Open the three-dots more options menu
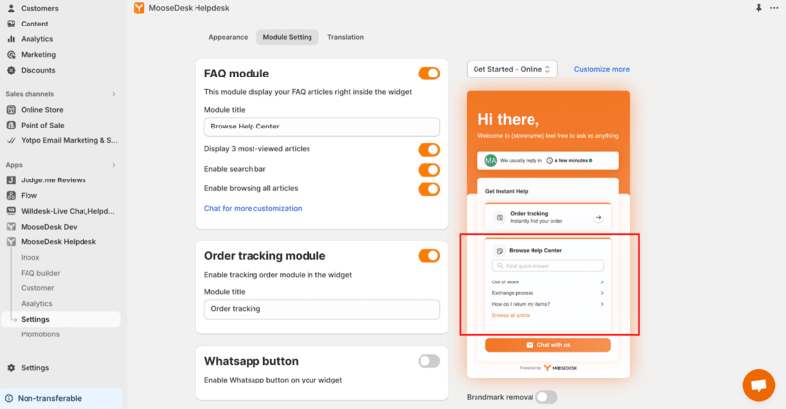 [774, 8]
